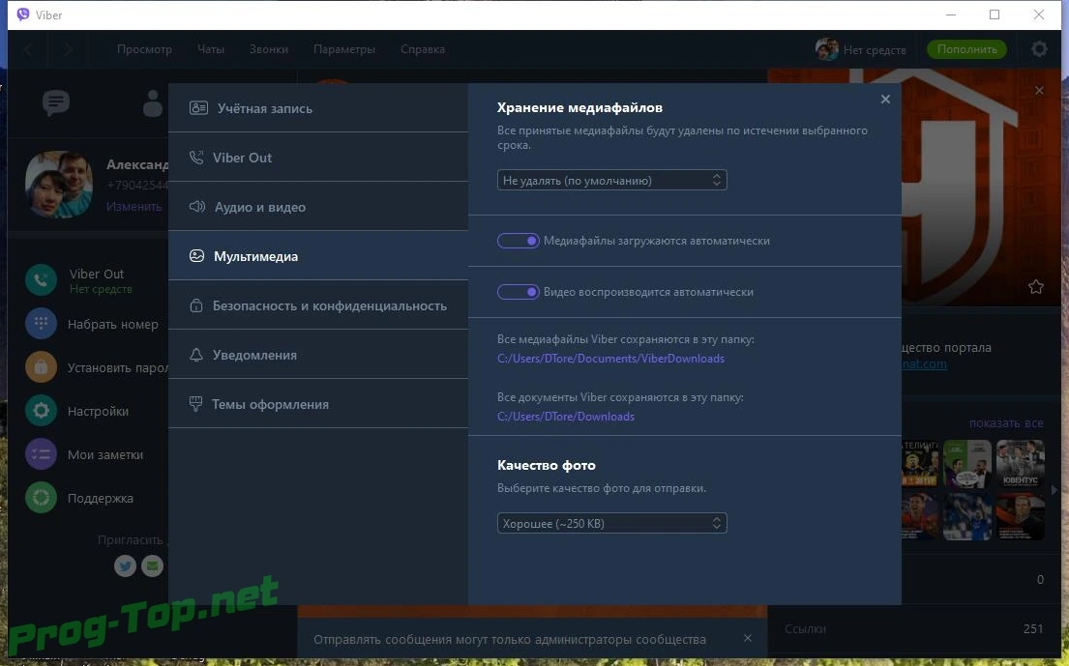Open Безопасность и конфиденциальность settings
This screenshot has height=666, width=1069.
317,305
